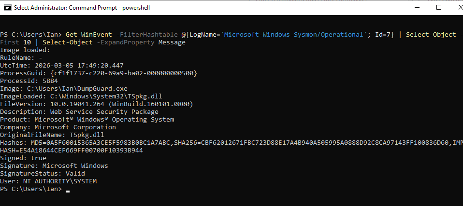Image resolution: width=463 pixels, height=206 pixels.
Task: Maximize the Command Prompt window
Action: point(438,7)
